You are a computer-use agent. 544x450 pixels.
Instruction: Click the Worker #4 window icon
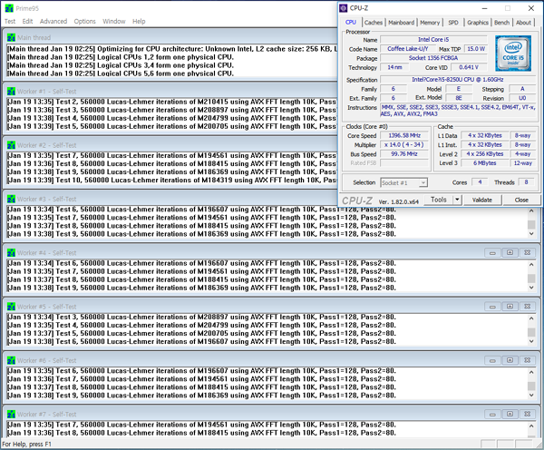click(11, 253)
